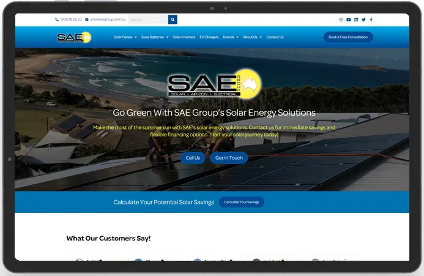Image resolution: width=424 pixels, height=276 pixels.
Task: Click Book A Free Consultation button
Action: (348, 37)
